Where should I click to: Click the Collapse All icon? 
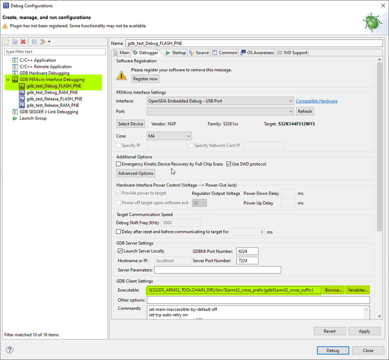[34, 42]
